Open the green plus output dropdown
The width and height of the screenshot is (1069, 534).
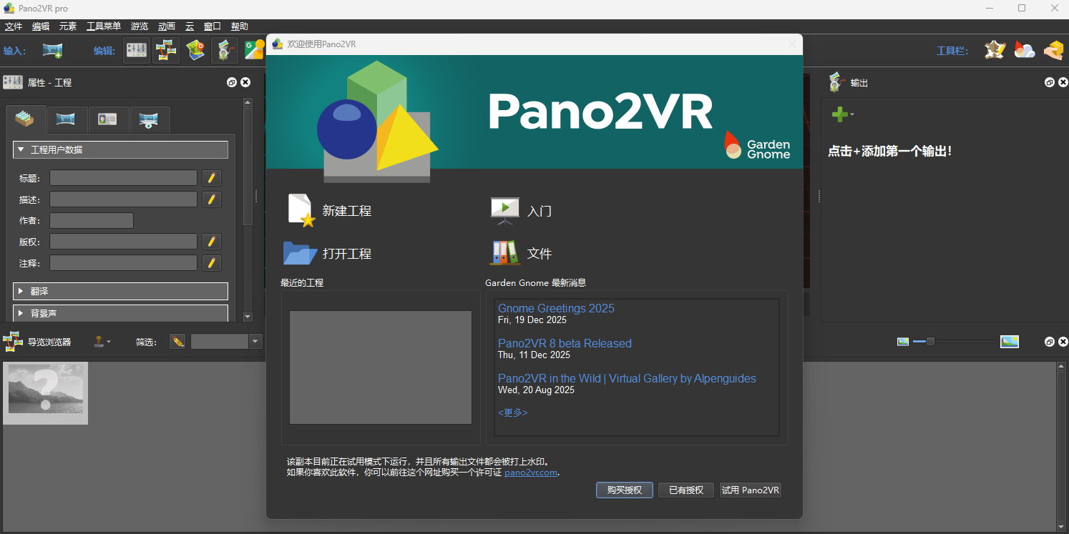point(841,114)
